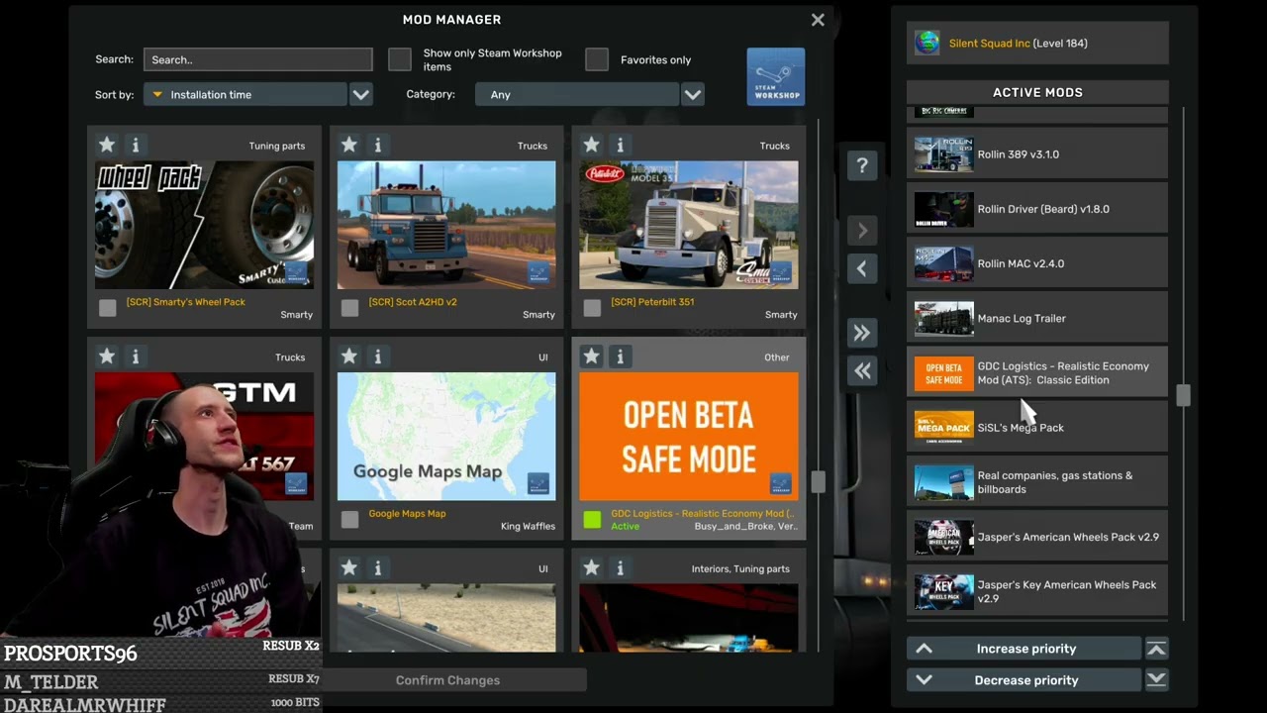Move mod to lowest priority double-down icon
Screen dimensions: 1267x713
(1156, 679)
